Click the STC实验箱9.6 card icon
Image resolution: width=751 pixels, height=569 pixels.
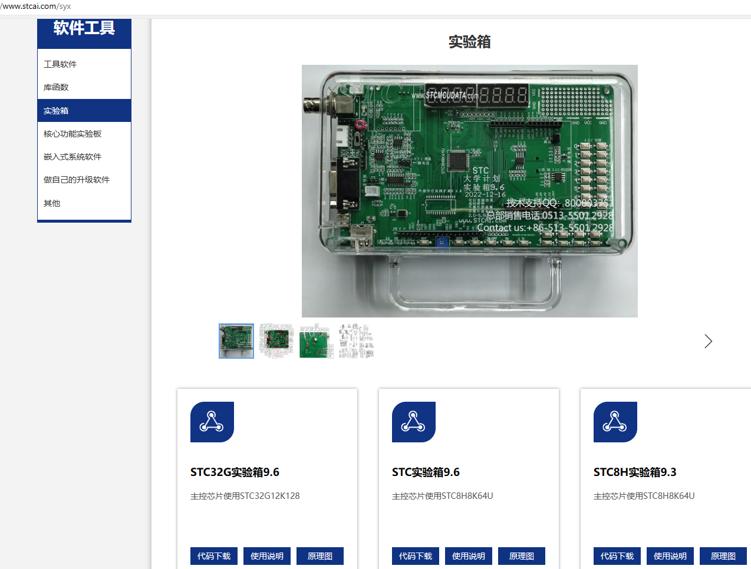coord(414,422)
